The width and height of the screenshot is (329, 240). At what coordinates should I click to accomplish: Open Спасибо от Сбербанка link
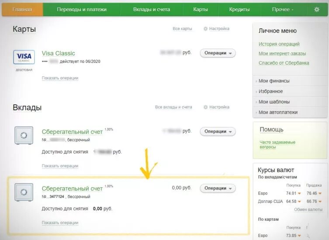point(284,63)
